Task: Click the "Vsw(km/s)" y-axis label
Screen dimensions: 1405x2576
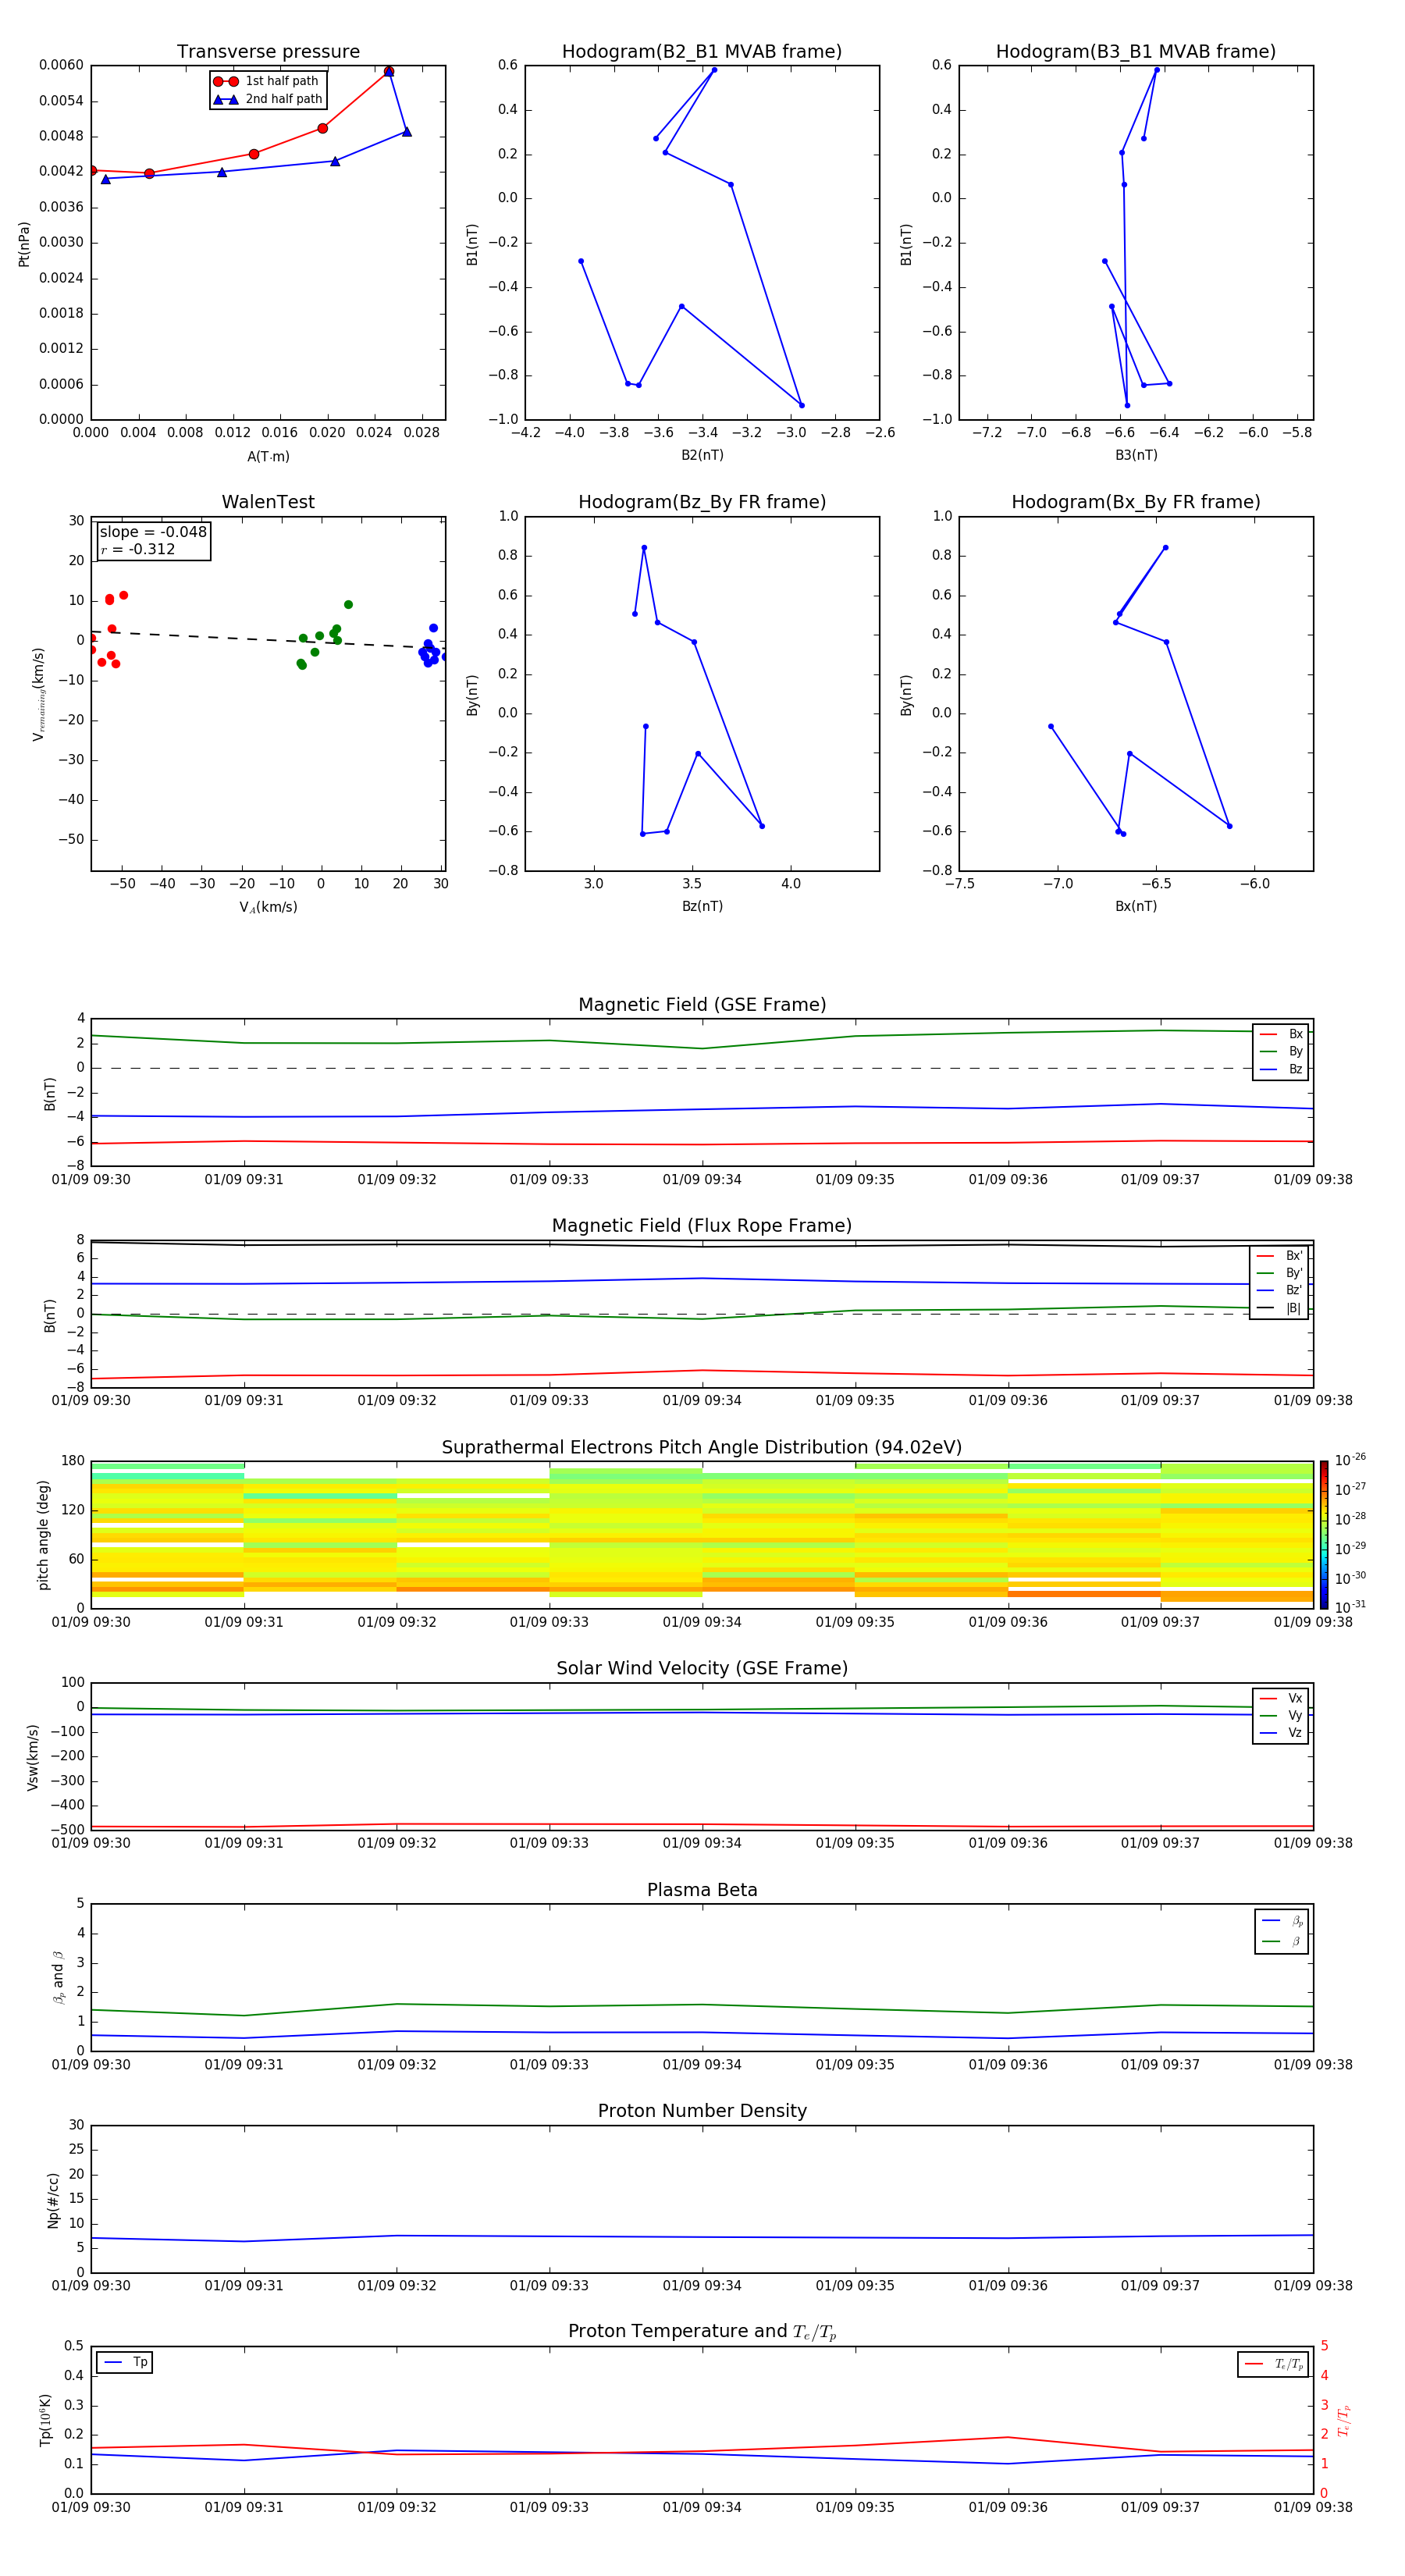Action: 32,1757
